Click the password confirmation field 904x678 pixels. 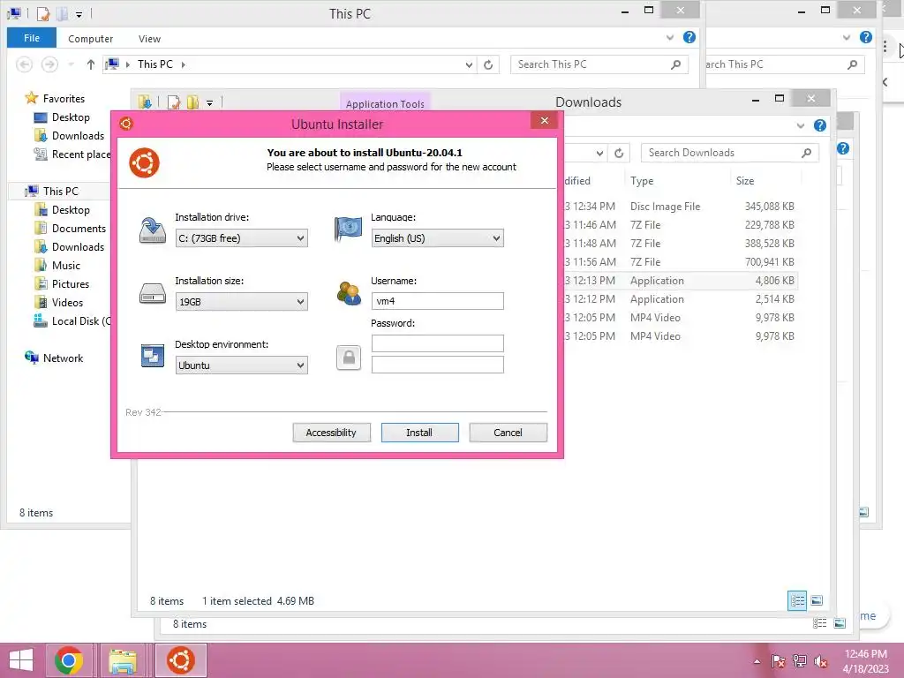point(437,365)
